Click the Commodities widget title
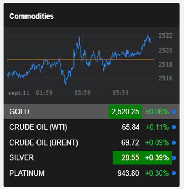Screen dimensions: 184x189 pyautogui.click(x=31, y=16)
